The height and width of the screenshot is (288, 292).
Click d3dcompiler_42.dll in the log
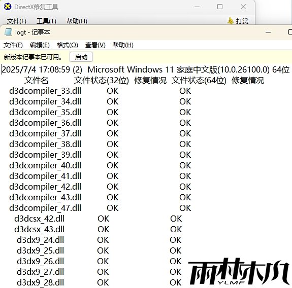coord(45,187)
